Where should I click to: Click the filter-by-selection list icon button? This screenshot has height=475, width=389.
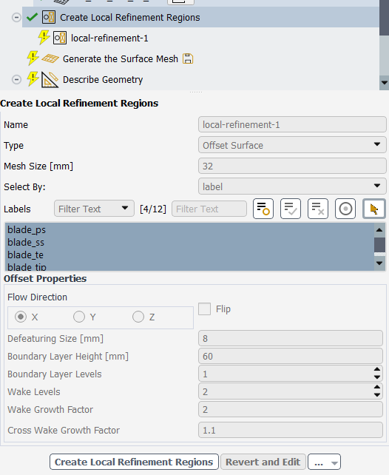[263, 209]
